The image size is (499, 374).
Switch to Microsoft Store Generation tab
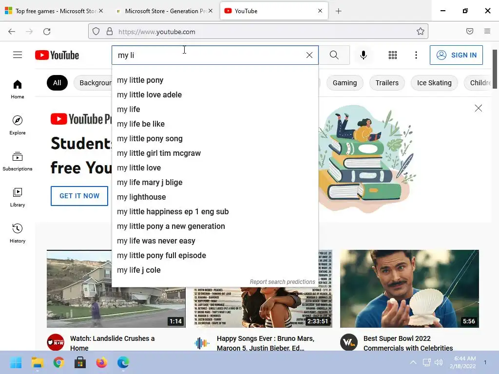point(165,11)
